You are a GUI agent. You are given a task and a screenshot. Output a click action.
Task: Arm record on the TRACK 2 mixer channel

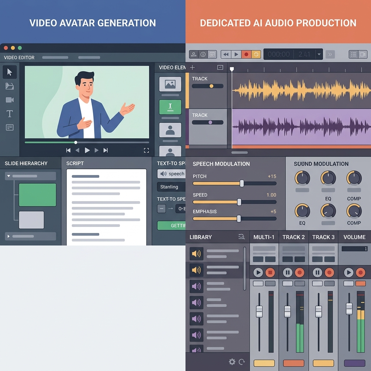300,272
